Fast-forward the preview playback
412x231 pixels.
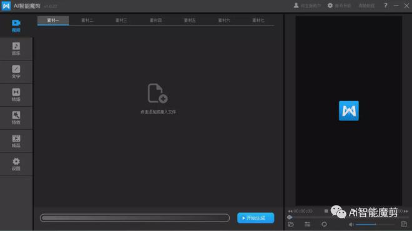coord(406,211)
